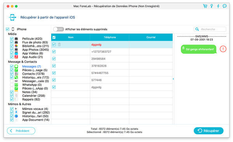Switch on Afficher les éléments supprimés toggle
The width and height of the screenshot is (233, 142).
pos(59,29)
